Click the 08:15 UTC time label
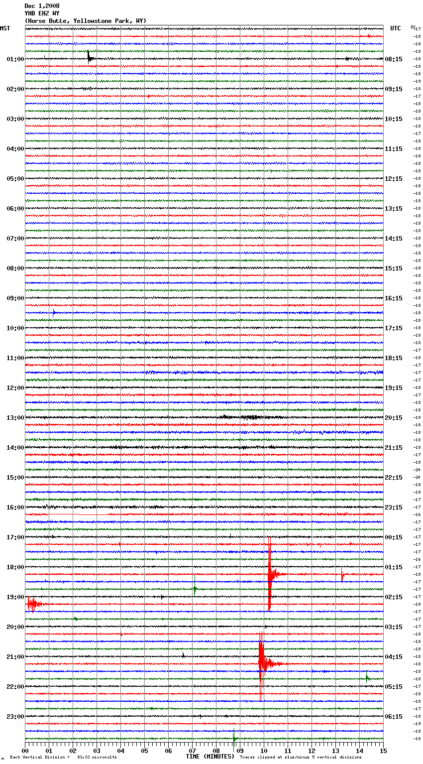423x764 pixels. pos(394,59)
